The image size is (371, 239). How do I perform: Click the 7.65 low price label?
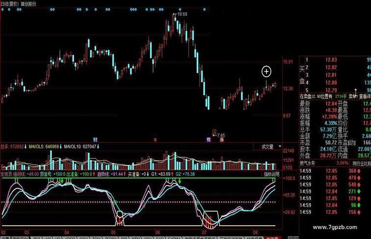click(221, 135)
